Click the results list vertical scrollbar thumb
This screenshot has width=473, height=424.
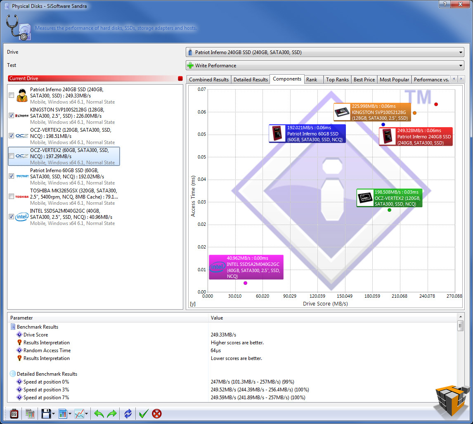460,326
